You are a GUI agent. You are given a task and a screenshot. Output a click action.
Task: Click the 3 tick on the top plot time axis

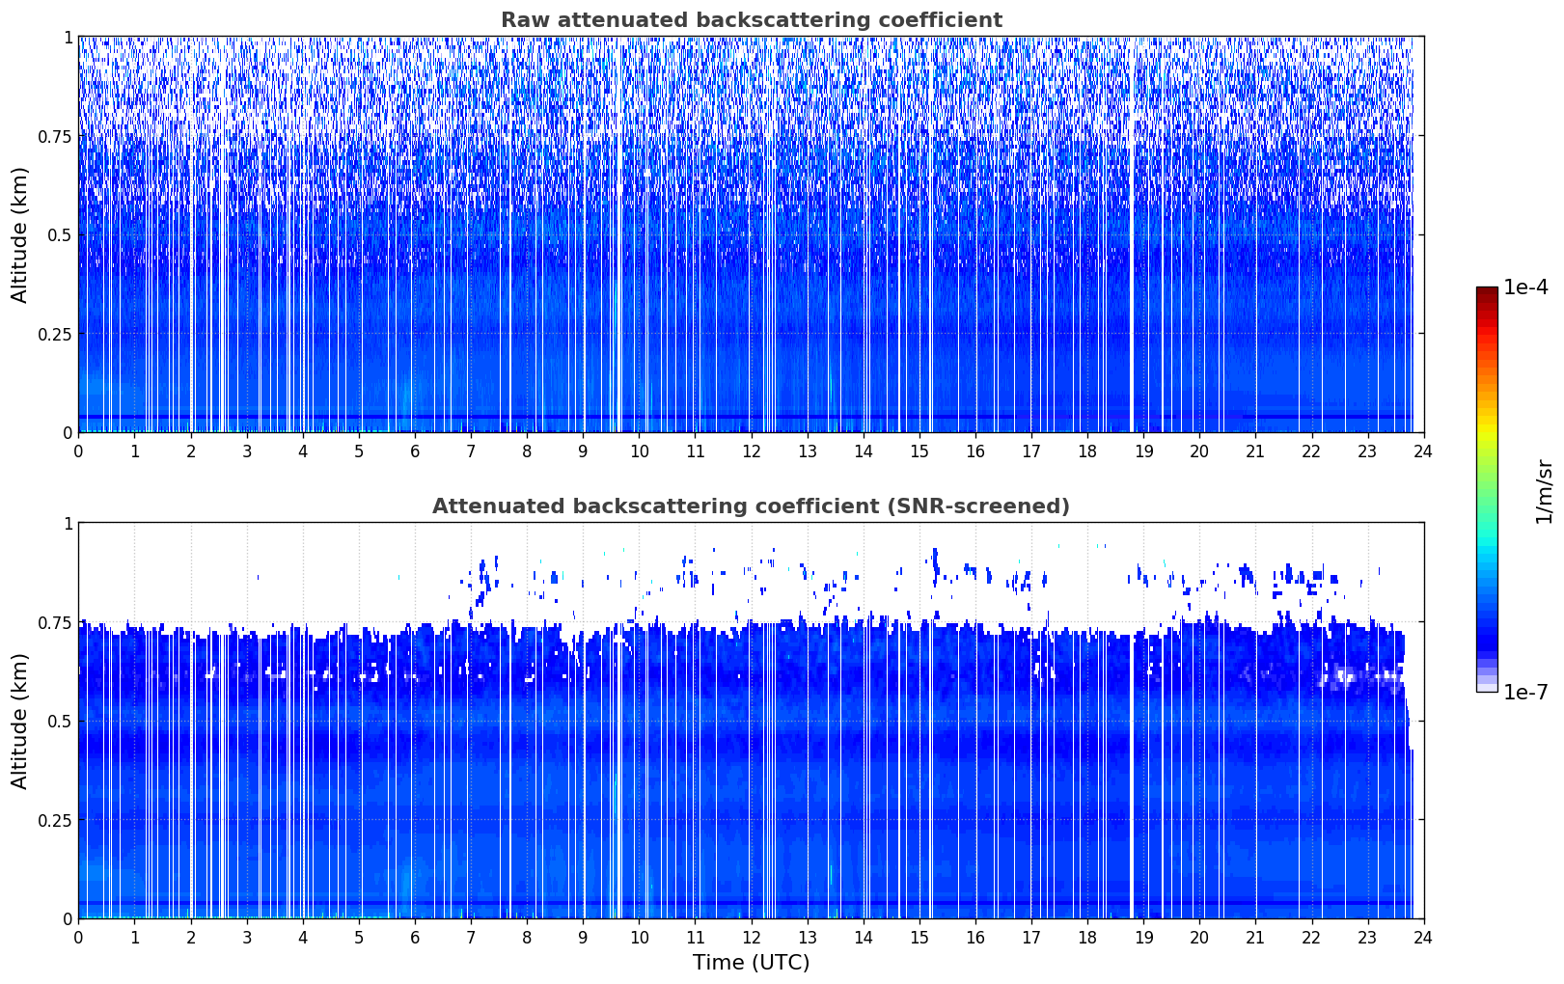247,451
